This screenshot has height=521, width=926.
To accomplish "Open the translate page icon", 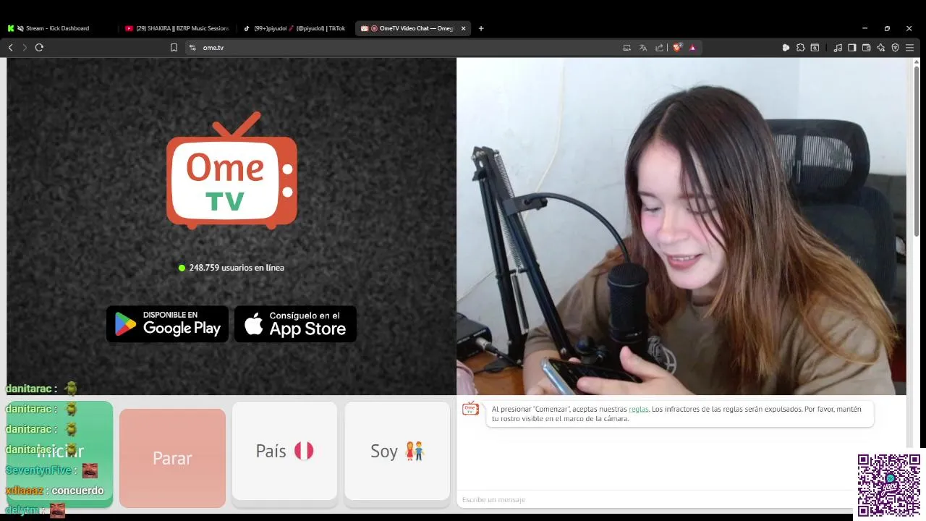I will click(x=642, y=48).
